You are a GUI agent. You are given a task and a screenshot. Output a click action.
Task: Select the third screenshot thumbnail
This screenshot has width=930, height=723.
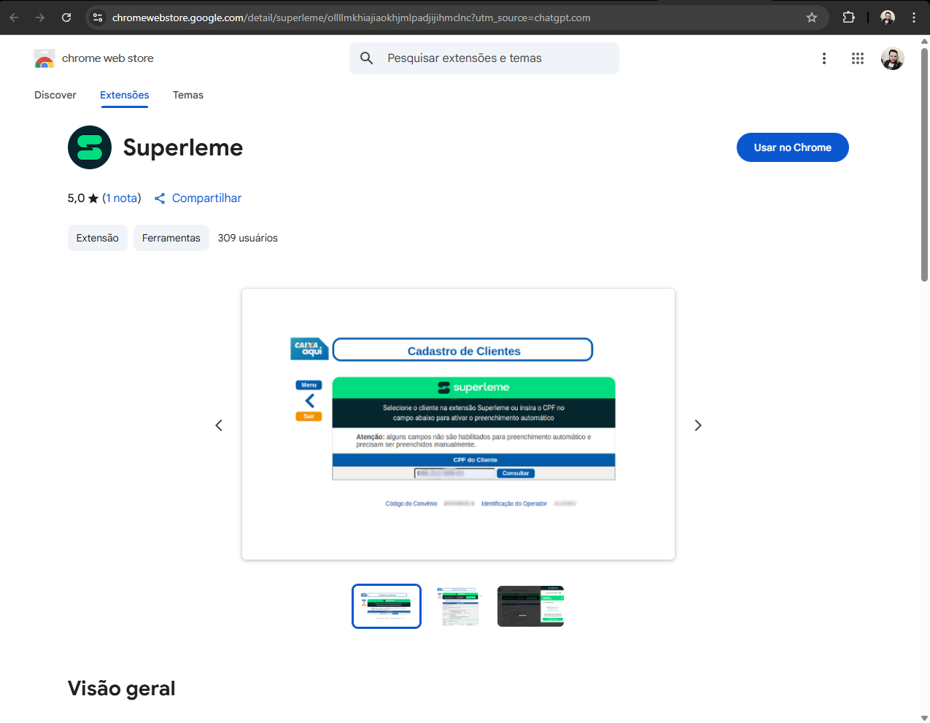[530, 606]
